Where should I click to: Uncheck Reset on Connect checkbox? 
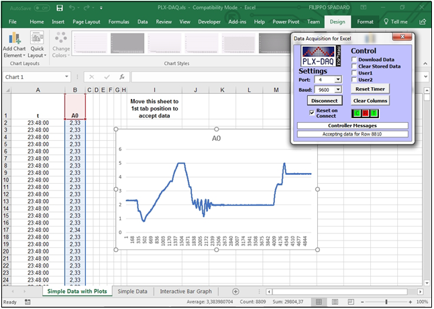(312, 113)
